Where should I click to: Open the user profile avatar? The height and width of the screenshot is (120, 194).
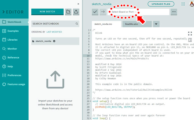pos(192,4)
